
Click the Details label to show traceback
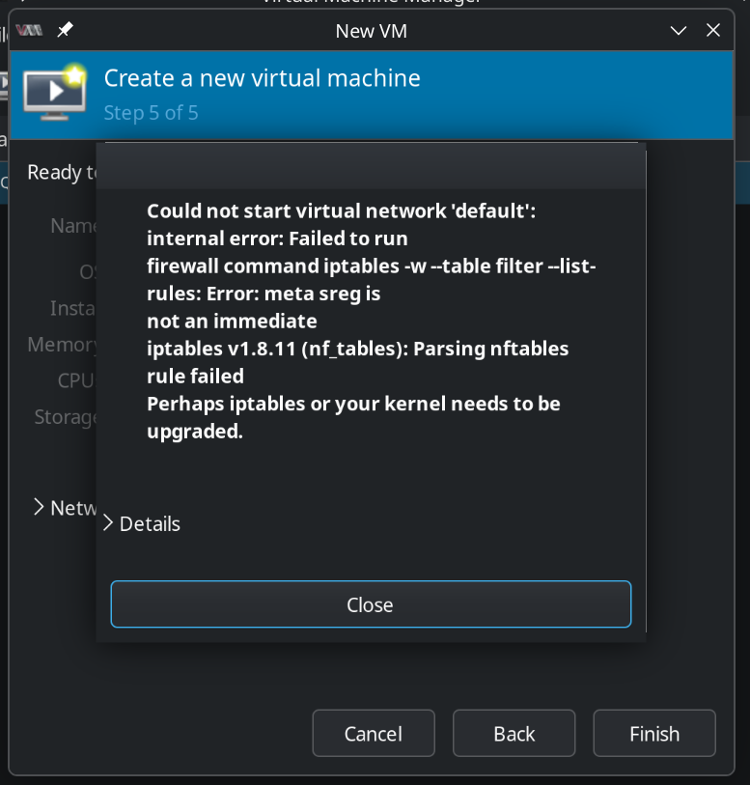tap(150, 523)
